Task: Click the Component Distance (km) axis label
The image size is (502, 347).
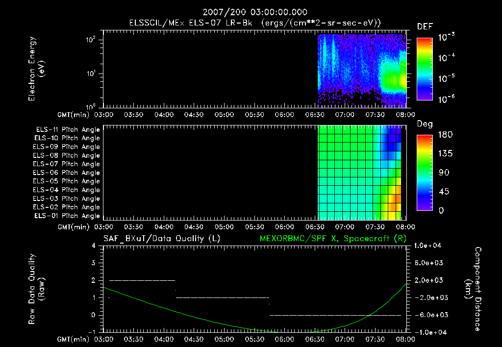Action: 473,289
